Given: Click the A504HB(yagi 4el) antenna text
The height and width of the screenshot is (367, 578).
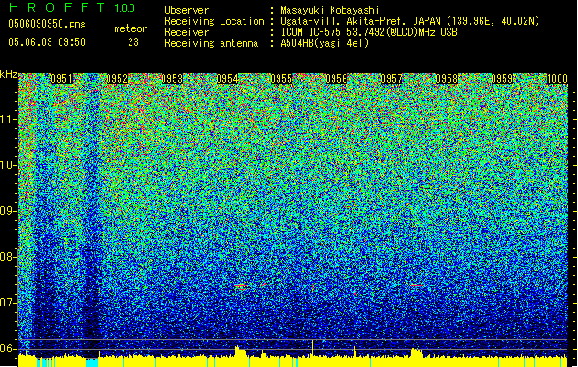Looking at the screenshot, I should 324,43.
